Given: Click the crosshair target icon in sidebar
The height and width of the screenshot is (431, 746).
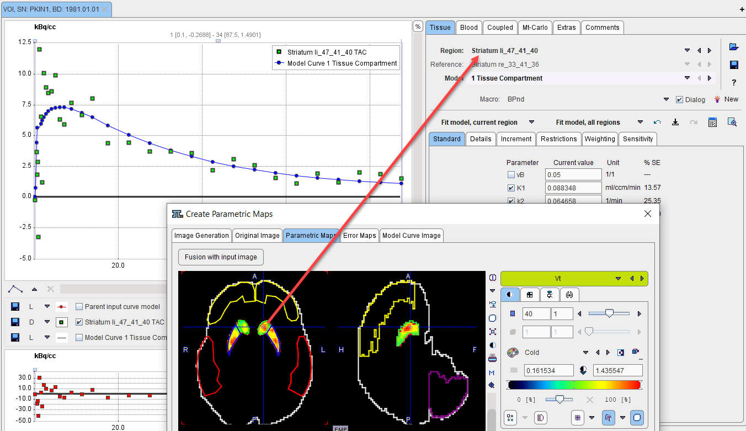Looking at the screenshot, I should pos(492,385).
